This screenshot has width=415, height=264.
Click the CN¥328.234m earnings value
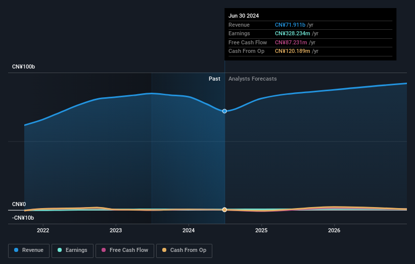click(293, 33)
